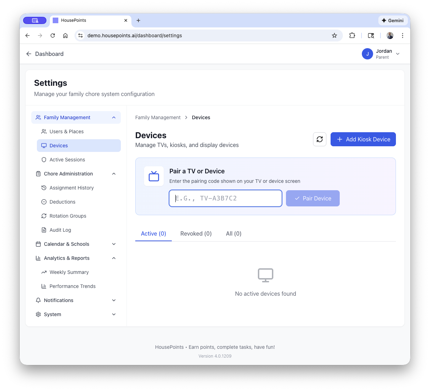Expand the Notifications section
430x391 pixels.
[114, 300]
